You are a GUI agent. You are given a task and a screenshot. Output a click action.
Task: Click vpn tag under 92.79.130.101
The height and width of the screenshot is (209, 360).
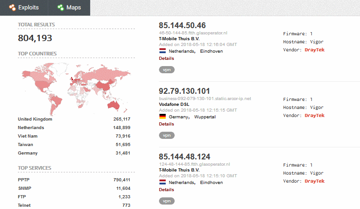[x=167, y=135]
